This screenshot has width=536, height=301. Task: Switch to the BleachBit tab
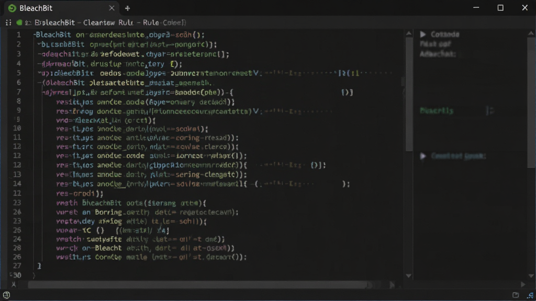(62, 8)
